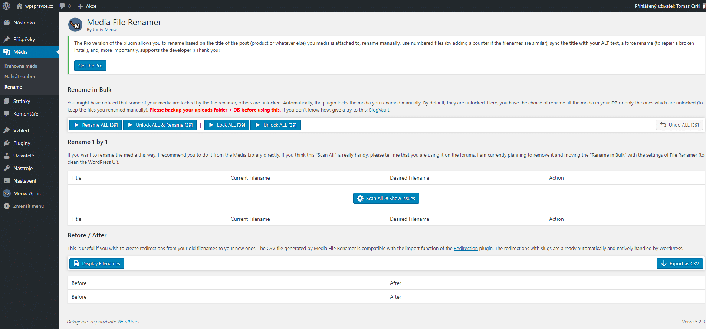This screenshot has height=329, width=706.
Task: Click the WordPress logo icon
Action: click(x=6, y=6)
